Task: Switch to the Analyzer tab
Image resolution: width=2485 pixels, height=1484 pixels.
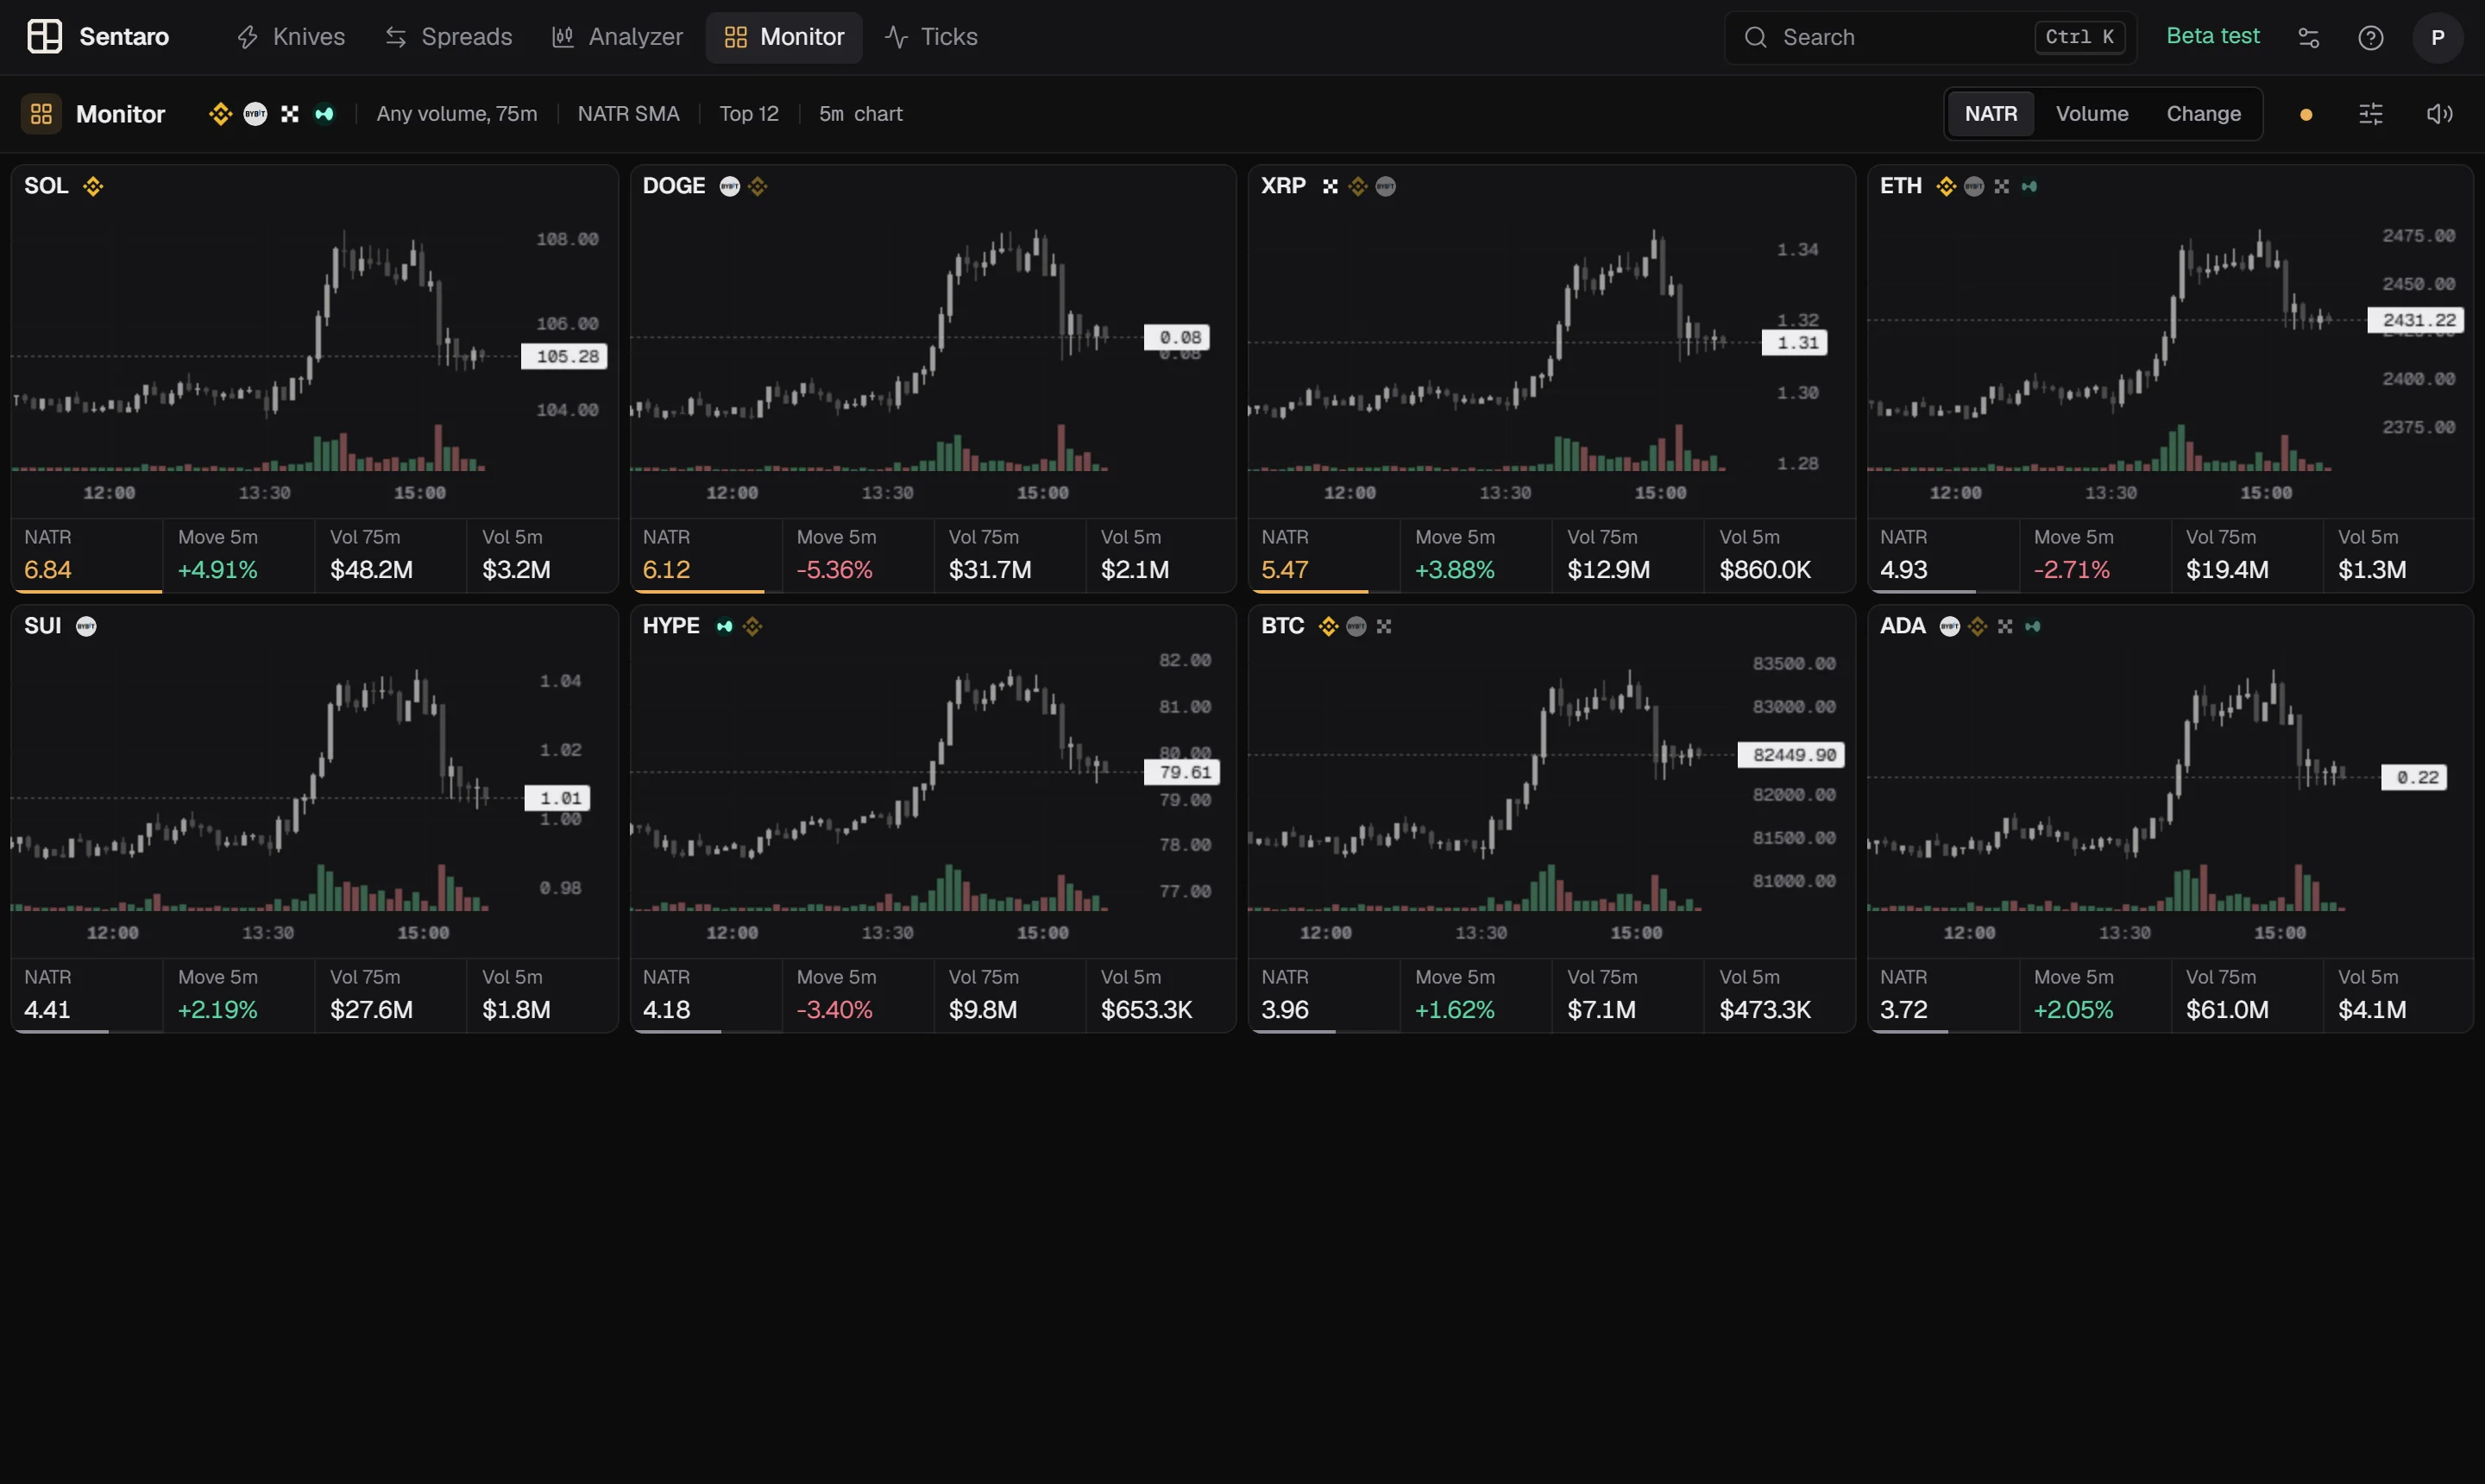Action: click(618, 37)
